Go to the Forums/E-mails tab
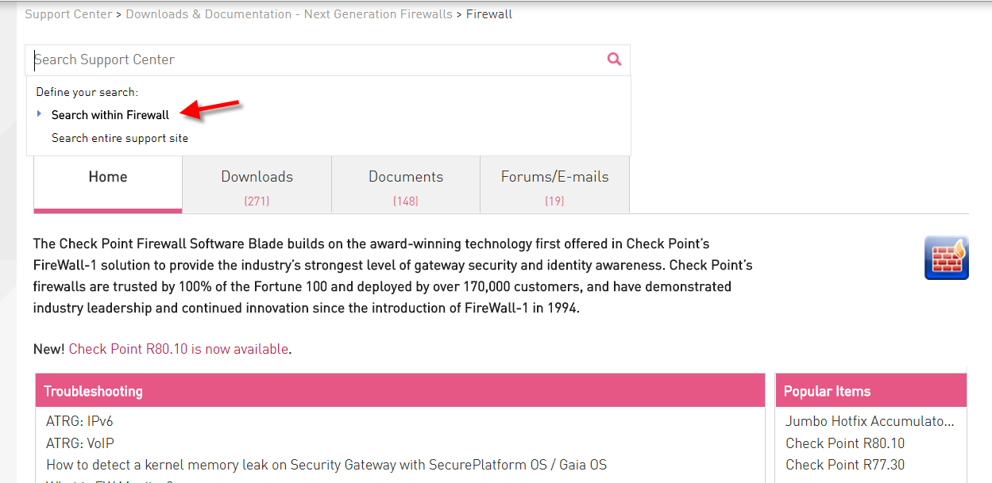 (554, 184)
